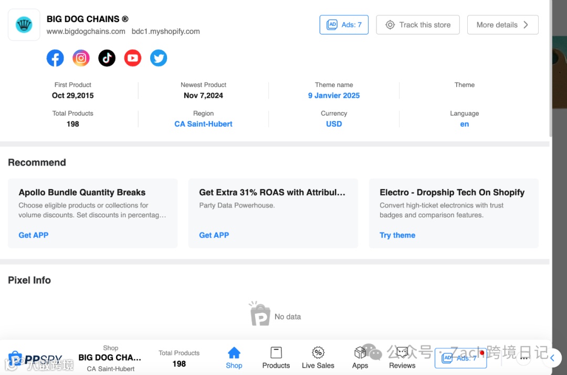567x375 pixels.
Task: Switch to the Shop tab
Action: 234,358
